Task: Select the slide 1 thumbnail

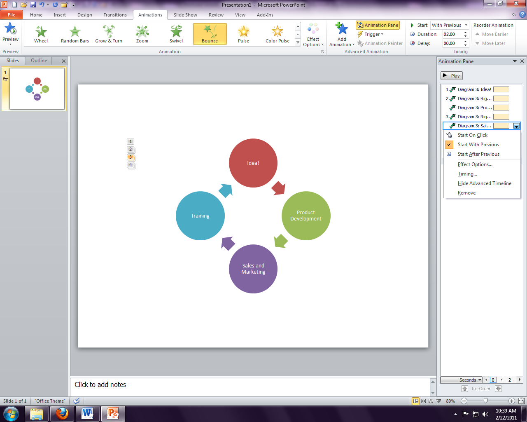Action: 37,89
